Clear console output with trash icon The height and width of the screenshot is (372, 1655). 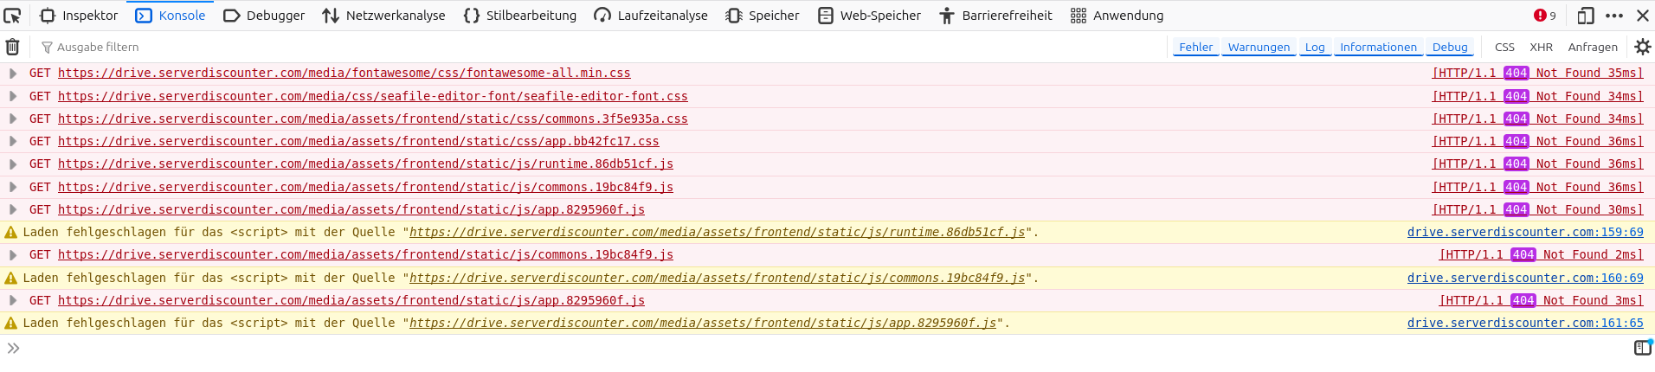(x=12, y=47)
